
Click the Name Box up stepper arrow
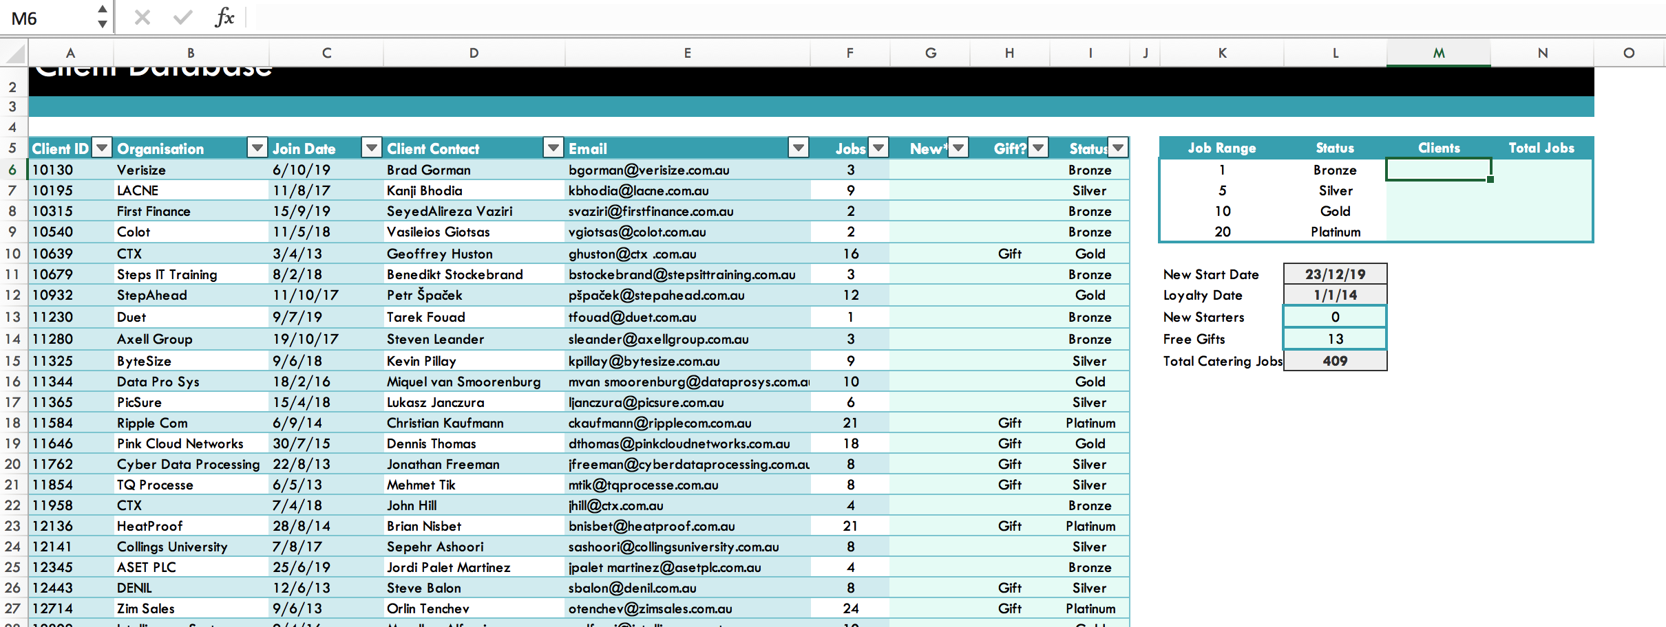[101, 10]
